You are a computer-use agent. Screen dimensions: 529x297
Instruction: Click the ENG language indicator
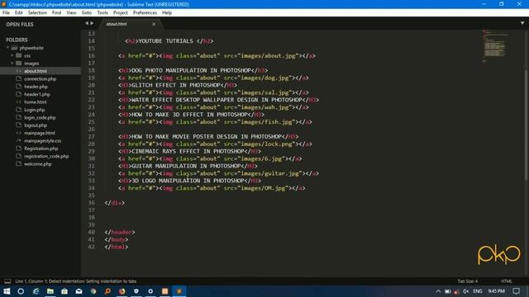click(x=478, y=291)
